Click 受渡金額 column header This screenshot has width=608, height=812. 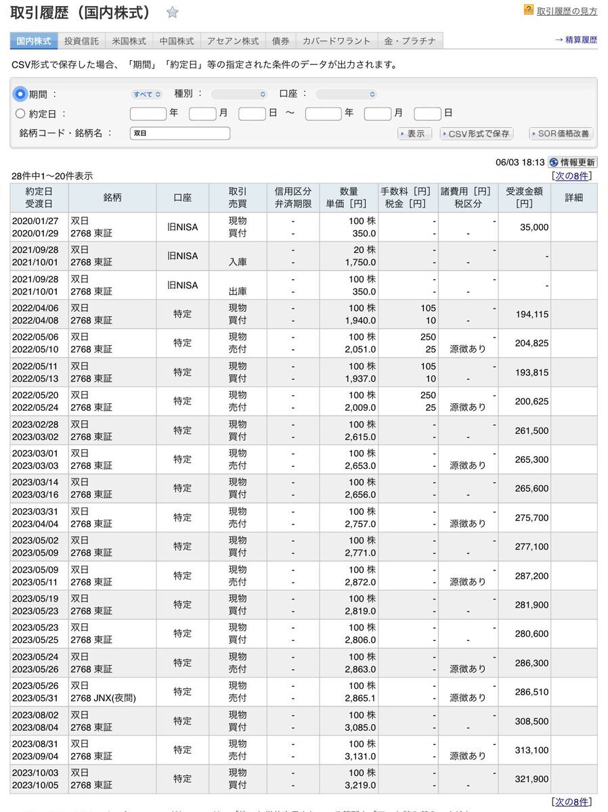tap(523, 198)
